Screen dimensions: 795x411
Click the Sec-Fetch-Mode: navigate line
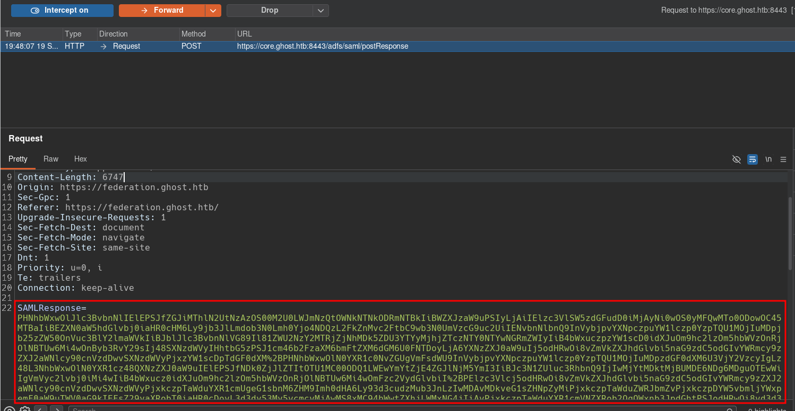81,238
